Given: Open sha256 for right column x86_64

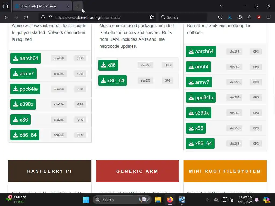Looking at the screenshot, I should [x=234, y=144].
